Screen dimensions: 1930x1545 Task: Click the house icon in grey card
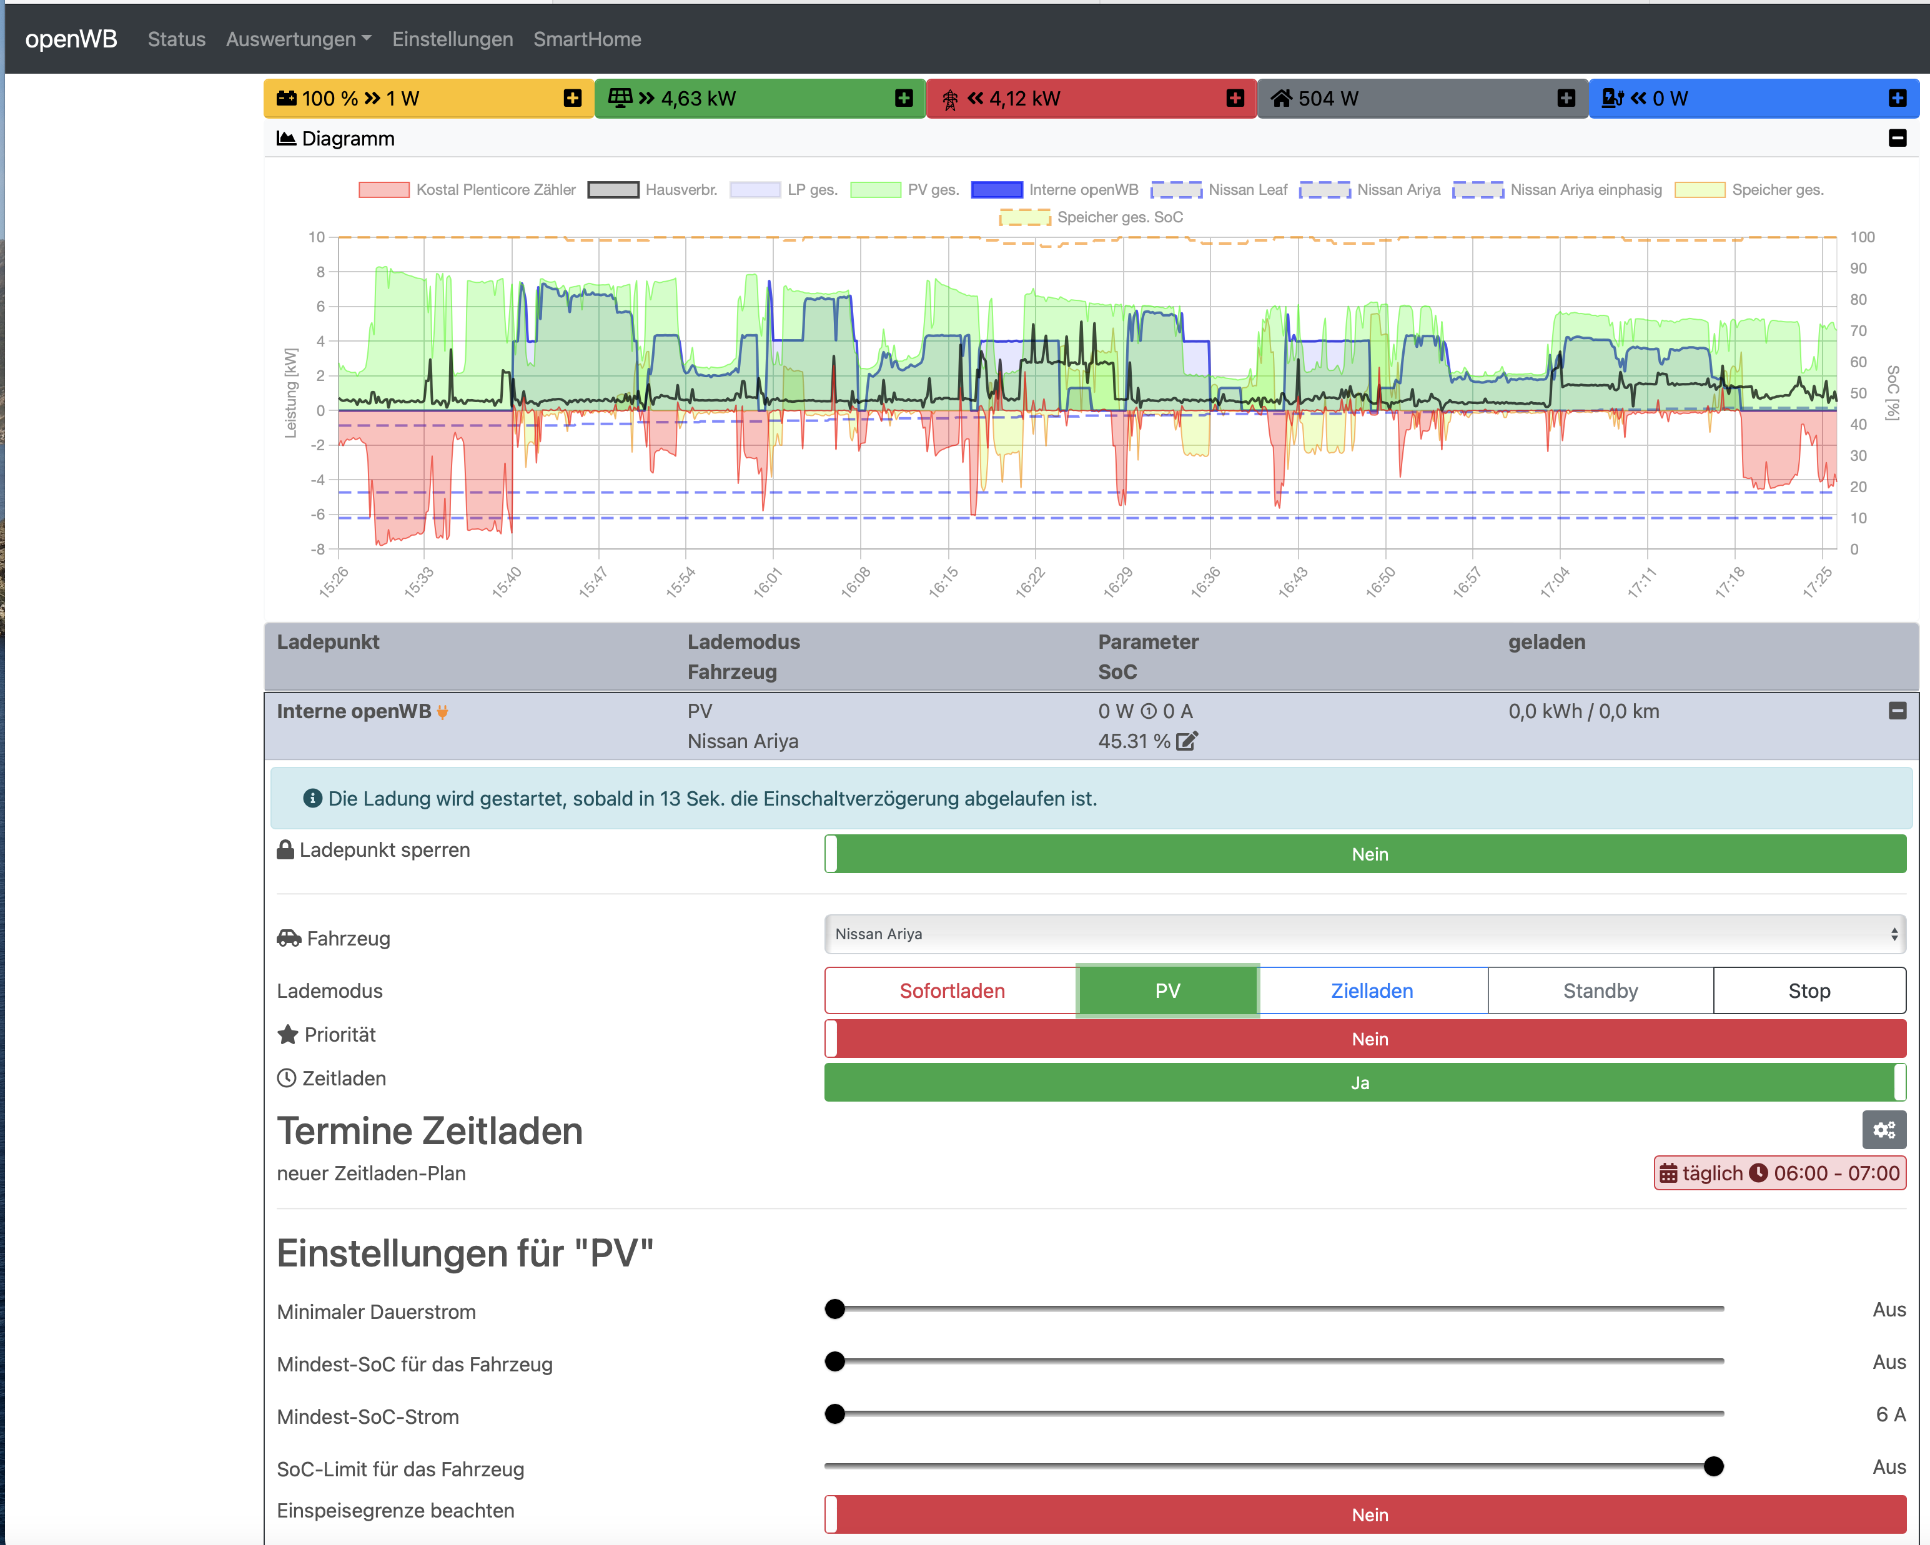click(1282, 99)
